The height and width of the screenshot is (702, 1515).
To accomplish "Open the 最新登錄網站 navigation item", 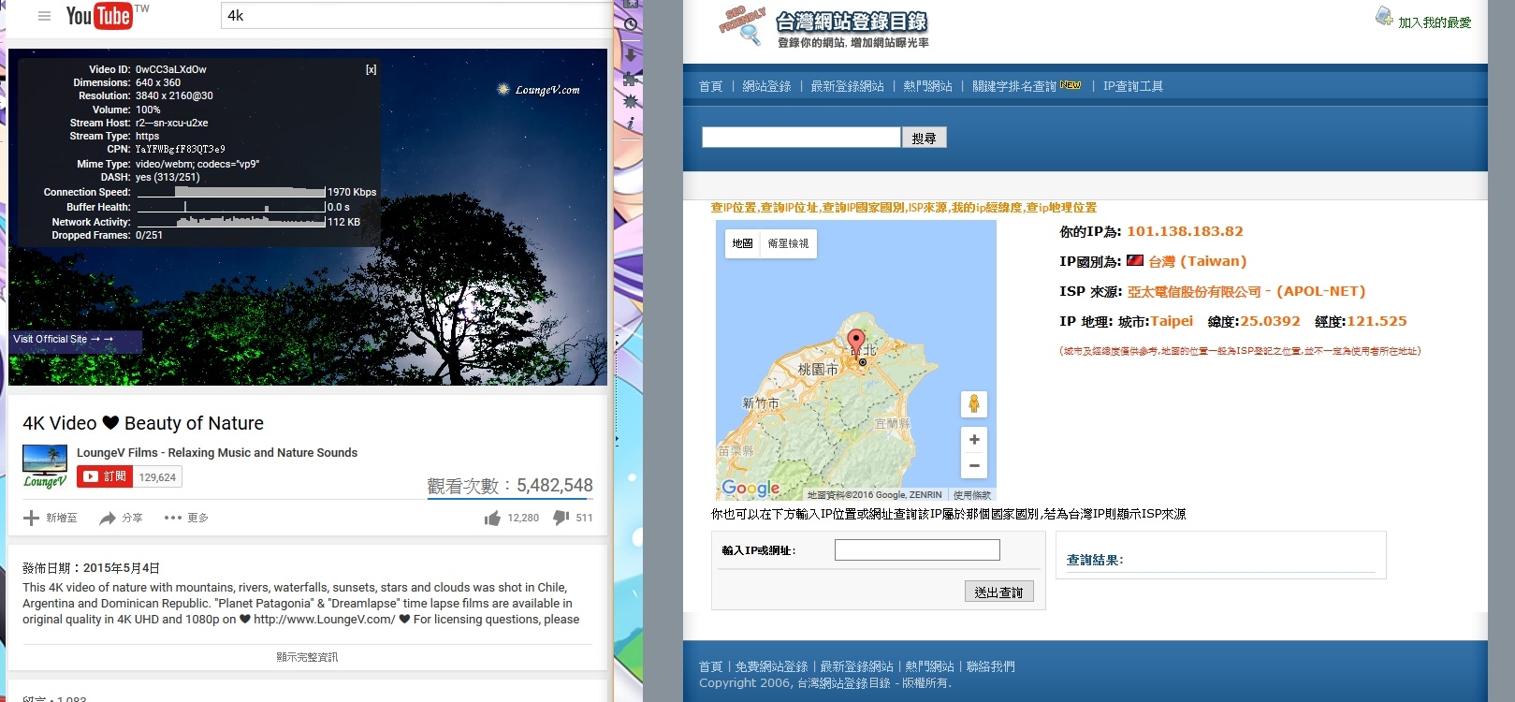I will (x=847, y=86).
